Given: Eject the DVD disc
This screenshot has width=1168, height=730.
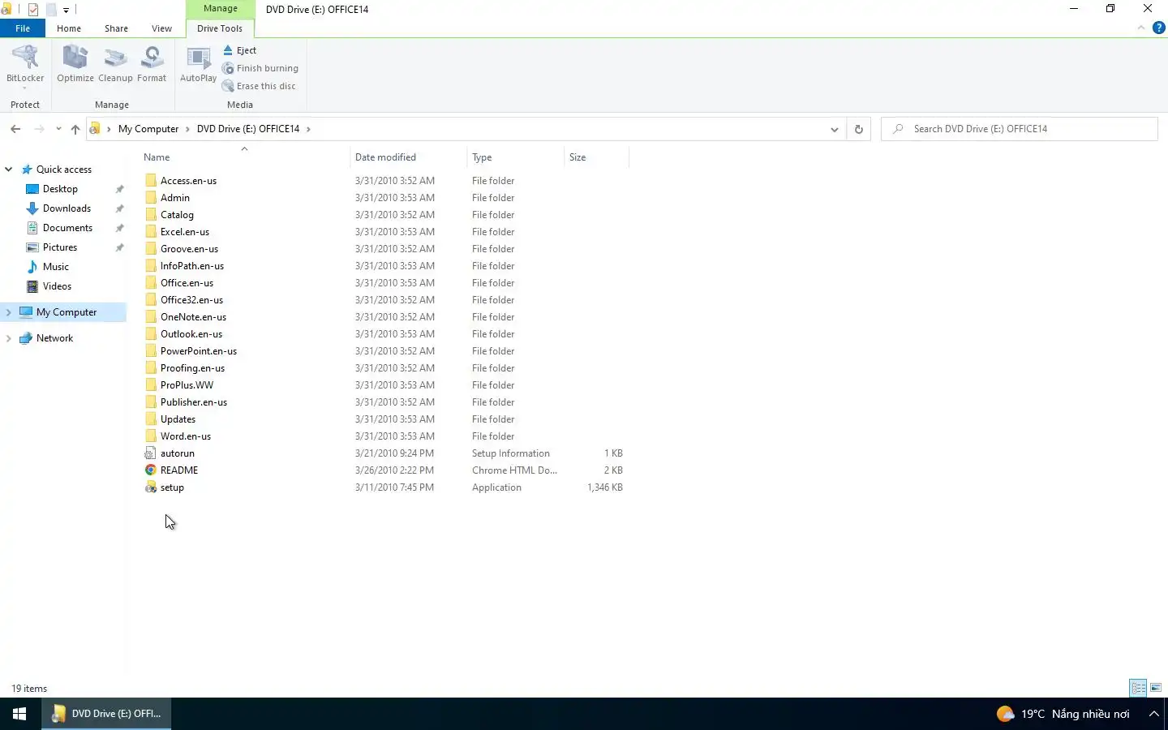Looking at the screenshot, I should [x=240, y=50].
